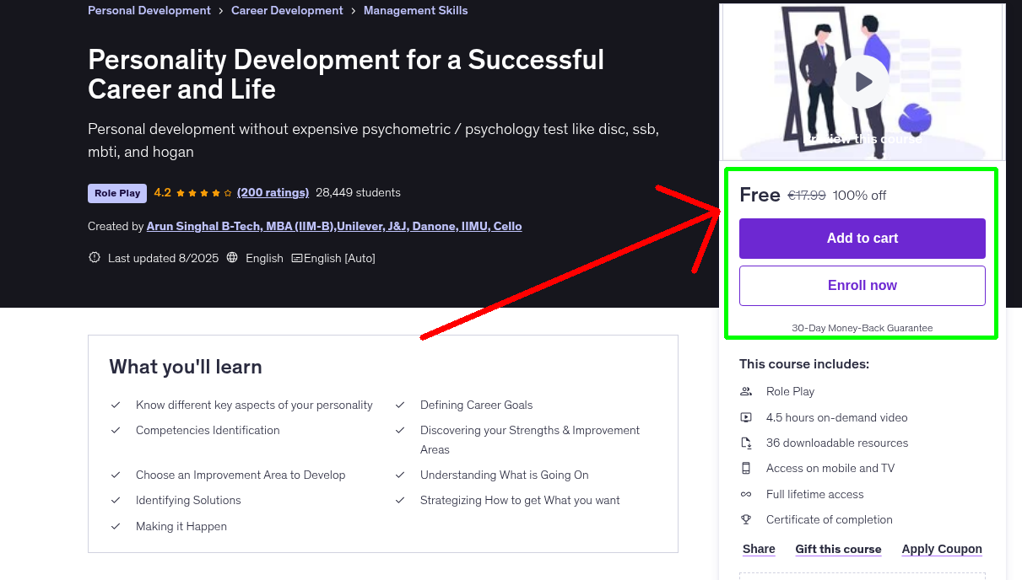Click the globe icon next to English
This screenshot has width=1022, height=580.
(x=232, y=257)
